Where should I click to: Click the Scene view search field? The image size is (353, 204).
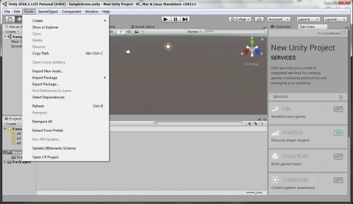(235, 31)
